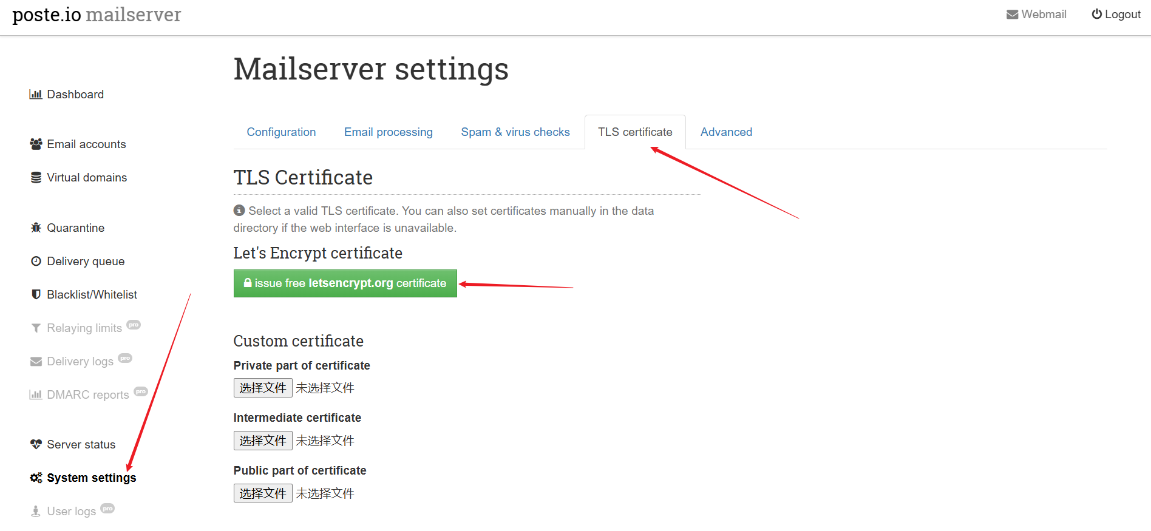Choose file for Private part of certificate

coord(263,388)
